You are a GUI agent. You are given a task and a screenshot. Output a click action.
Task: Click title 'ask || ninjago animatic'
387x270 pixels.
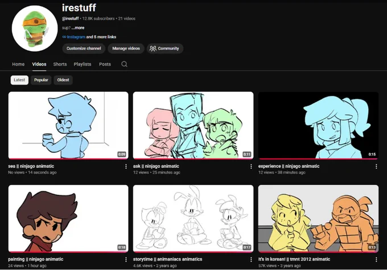coord(157,166)
